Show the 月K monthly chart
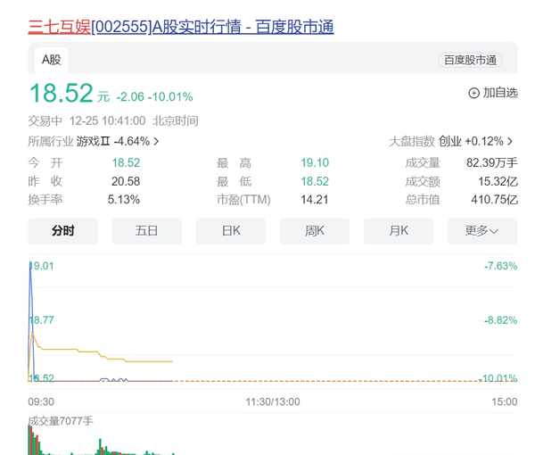535x455 pixels. coord(398,231)
